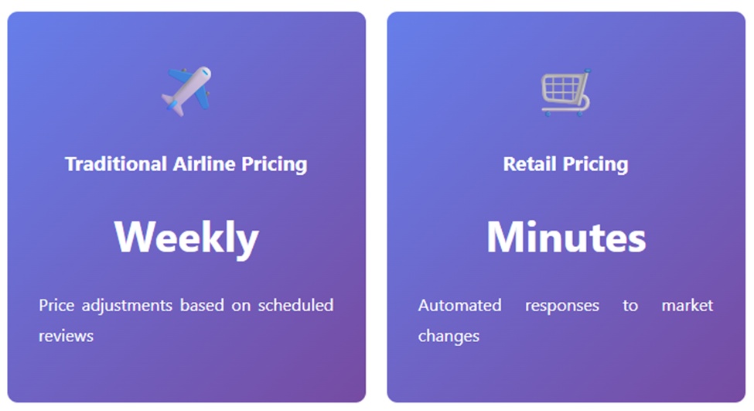Click the word "based" in the airline description
Viewport: 754px width, 411px height.
coord(201,305)
